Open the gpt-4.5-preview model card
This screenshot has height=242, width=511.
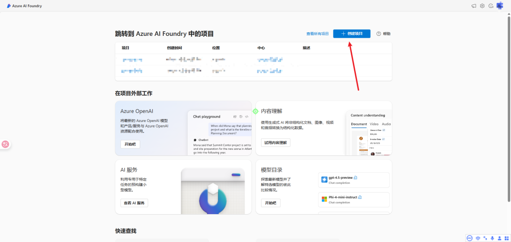(354, 180)
